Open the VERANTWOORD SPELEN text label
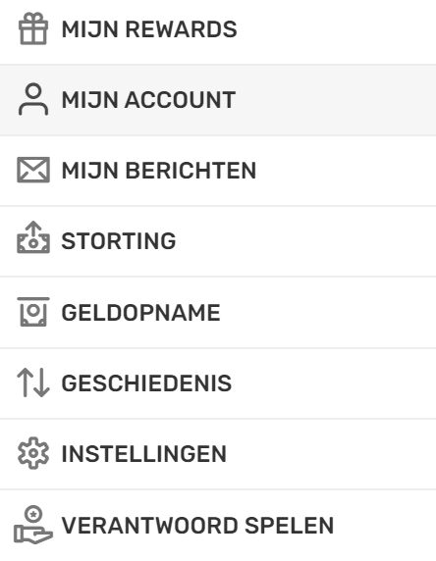The width and height of the screenshot is (436, 561). [197, 526]
